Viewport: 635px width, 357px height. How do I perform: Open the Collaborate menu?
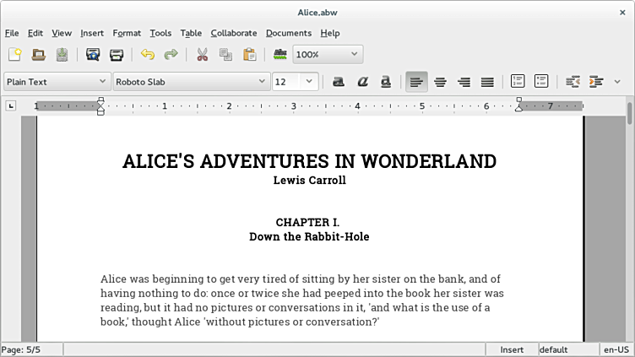tap(233, 33)
